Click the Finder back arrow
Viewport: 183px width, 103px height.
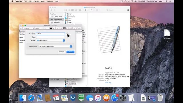[x=51, y=10]
